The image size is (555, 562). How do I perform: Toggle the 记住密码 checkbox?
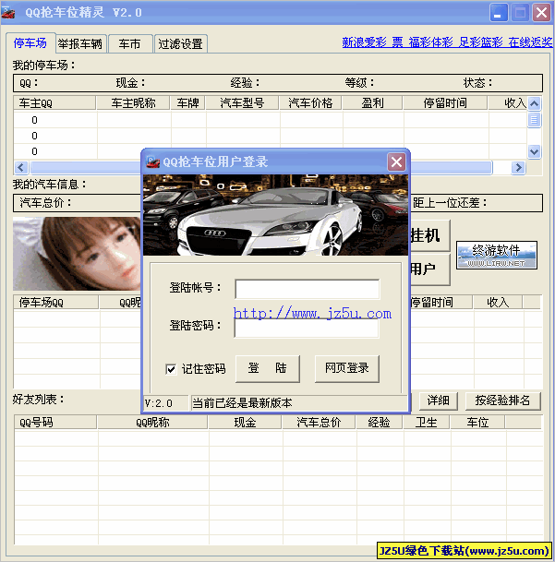pyautogui.click(x=171, y=369)
